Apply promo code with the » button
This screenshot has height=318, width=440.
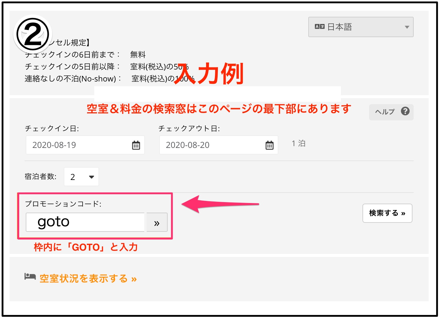157,222
